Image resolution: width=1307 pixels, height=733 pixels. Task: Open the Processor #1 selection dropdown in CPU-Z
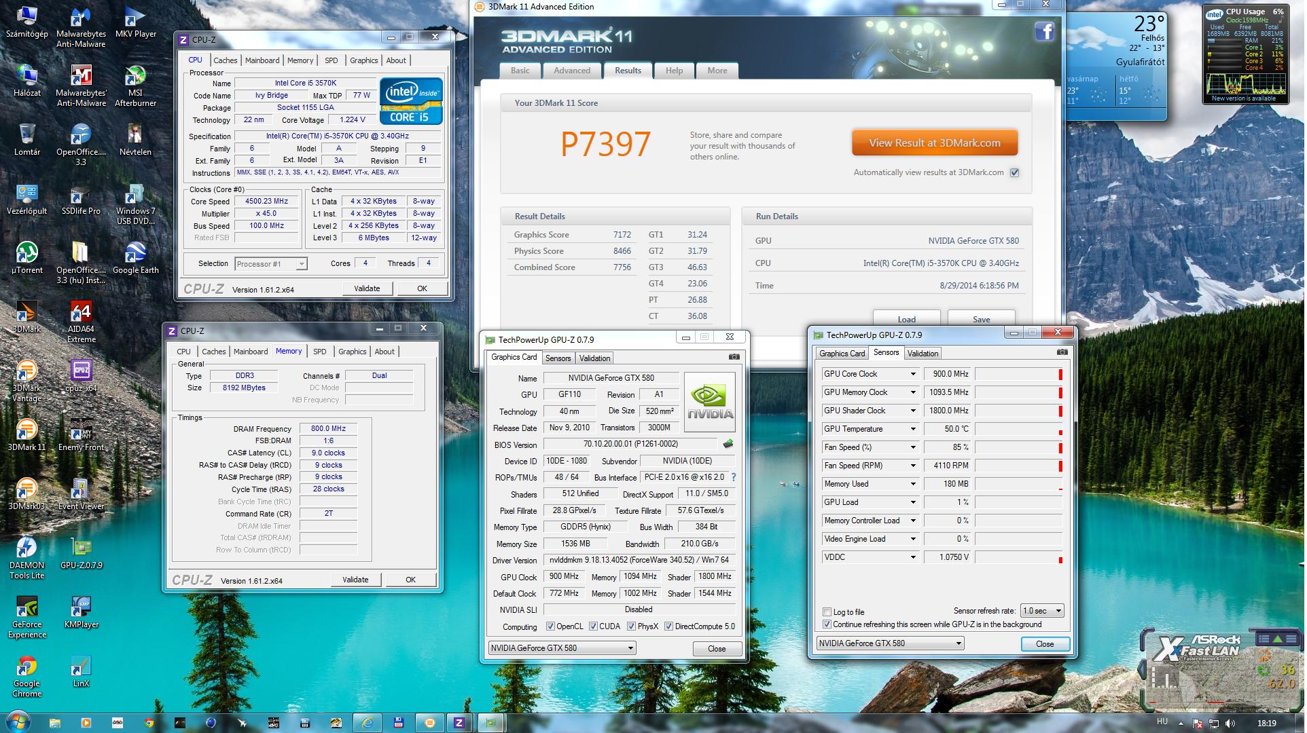(271, 264)
